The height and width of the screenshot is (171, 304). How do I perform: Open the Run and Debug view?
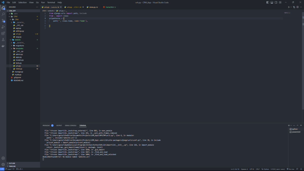3,27
